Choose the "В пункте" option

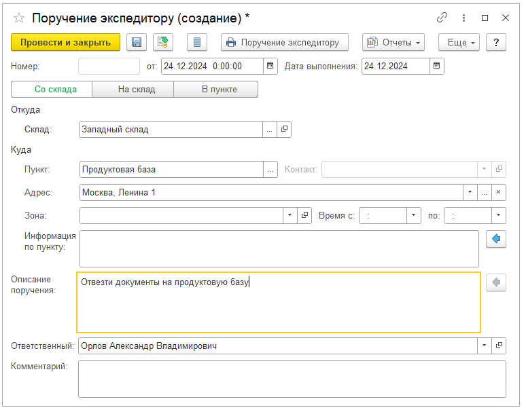point(215,90)
